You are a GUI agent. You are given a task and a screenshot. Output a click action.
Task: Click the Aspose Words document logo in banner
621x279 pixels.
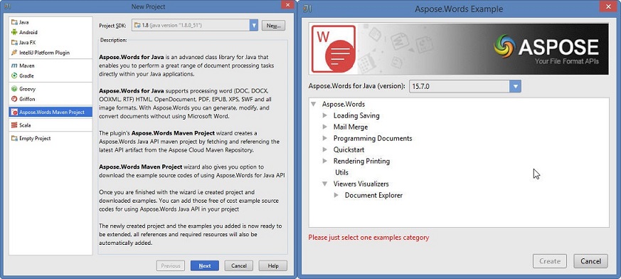[x=334, y=49]
